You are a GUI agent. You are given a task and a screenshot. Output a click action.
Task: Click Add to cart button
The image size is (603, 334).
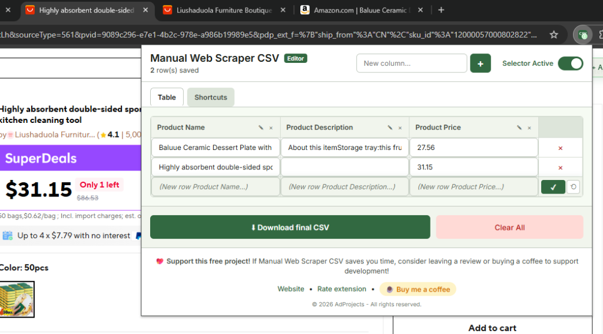click(x=492, y=328)
